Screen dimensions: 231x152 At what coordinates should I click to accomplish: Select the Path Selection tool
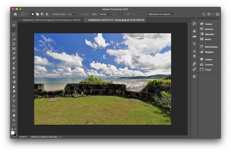(x=14, y=106)
